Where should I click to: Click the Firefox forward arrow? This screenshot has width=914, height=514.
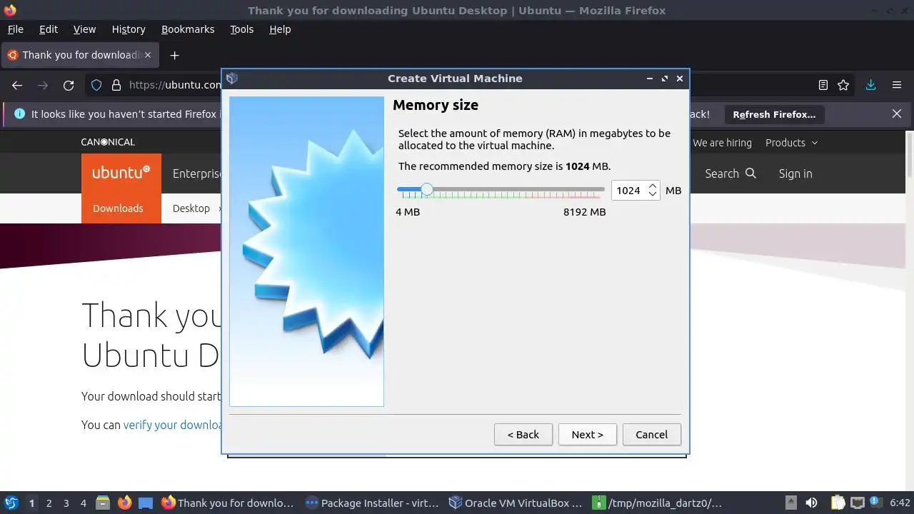43,85
